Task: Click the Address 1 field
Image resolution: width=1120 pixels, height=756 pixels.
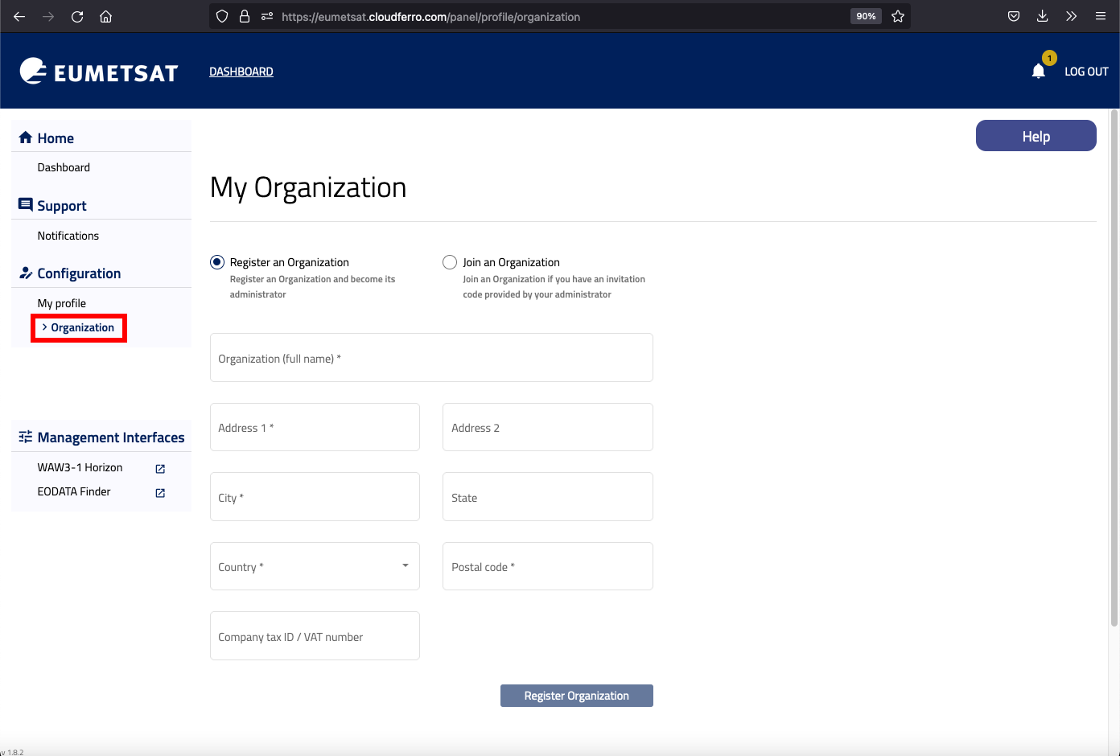Action: (315, 427)
